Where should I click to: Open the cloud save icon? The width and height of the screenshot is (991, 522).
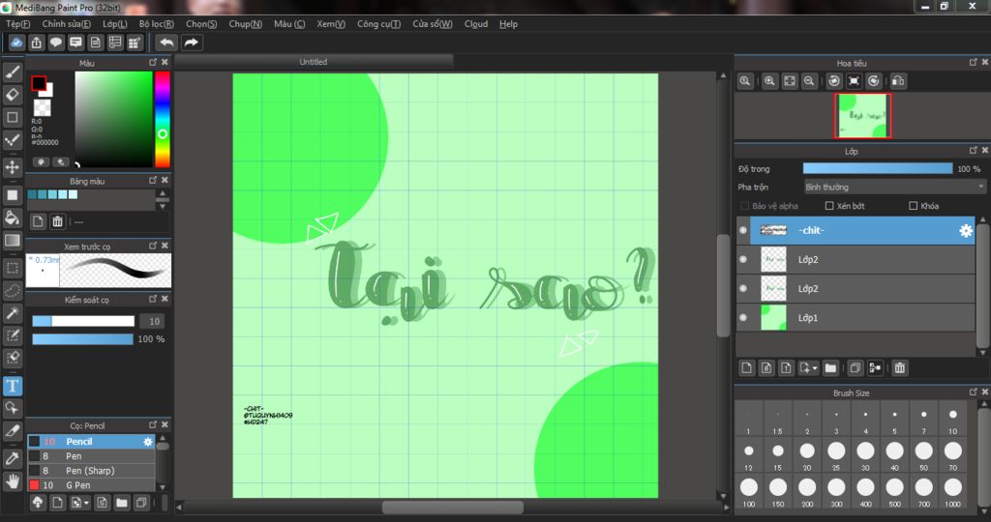click(x=16, y=43)
